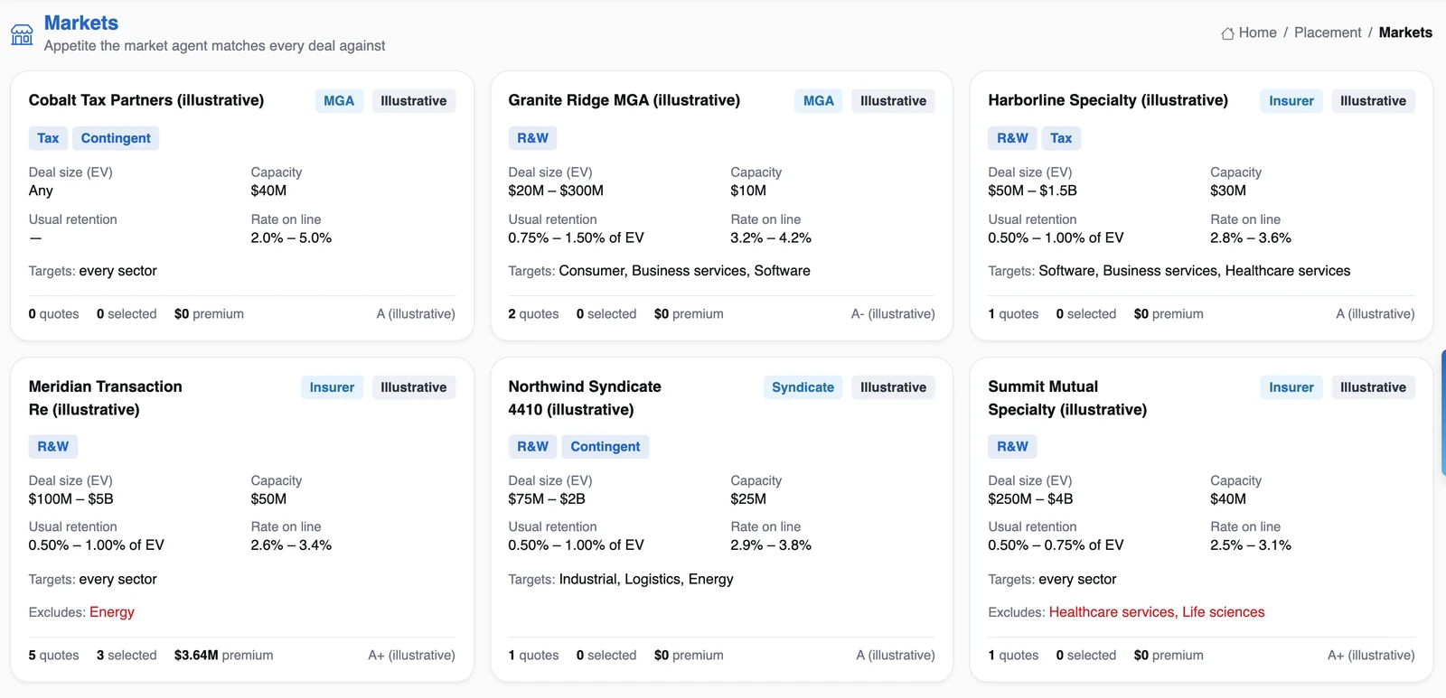Open the Placement breadcrumb link

click(x=1328, y=33)
